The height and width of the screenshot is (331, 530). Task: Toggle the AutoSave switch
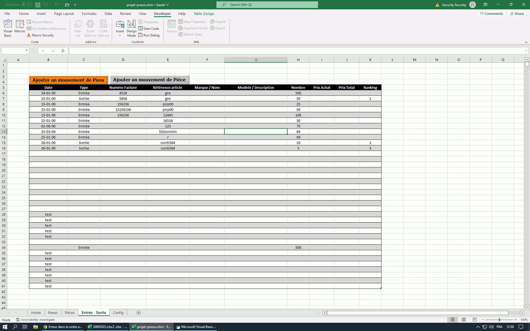point(27,5)
